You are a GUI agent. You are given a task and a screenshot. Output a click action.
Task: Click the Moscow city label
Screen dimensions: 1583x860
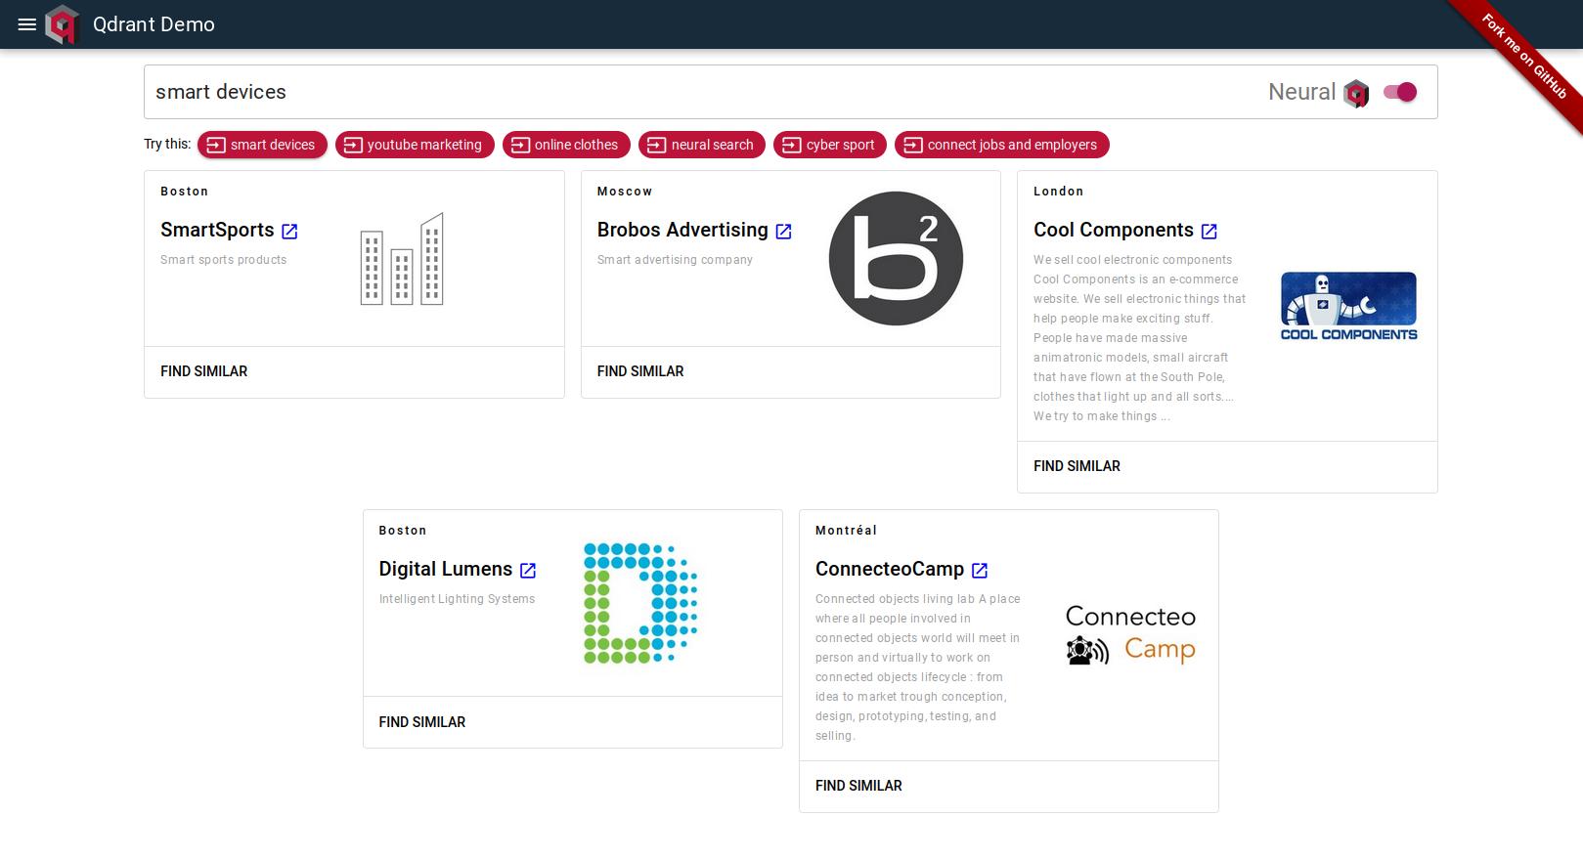point(625,192)
